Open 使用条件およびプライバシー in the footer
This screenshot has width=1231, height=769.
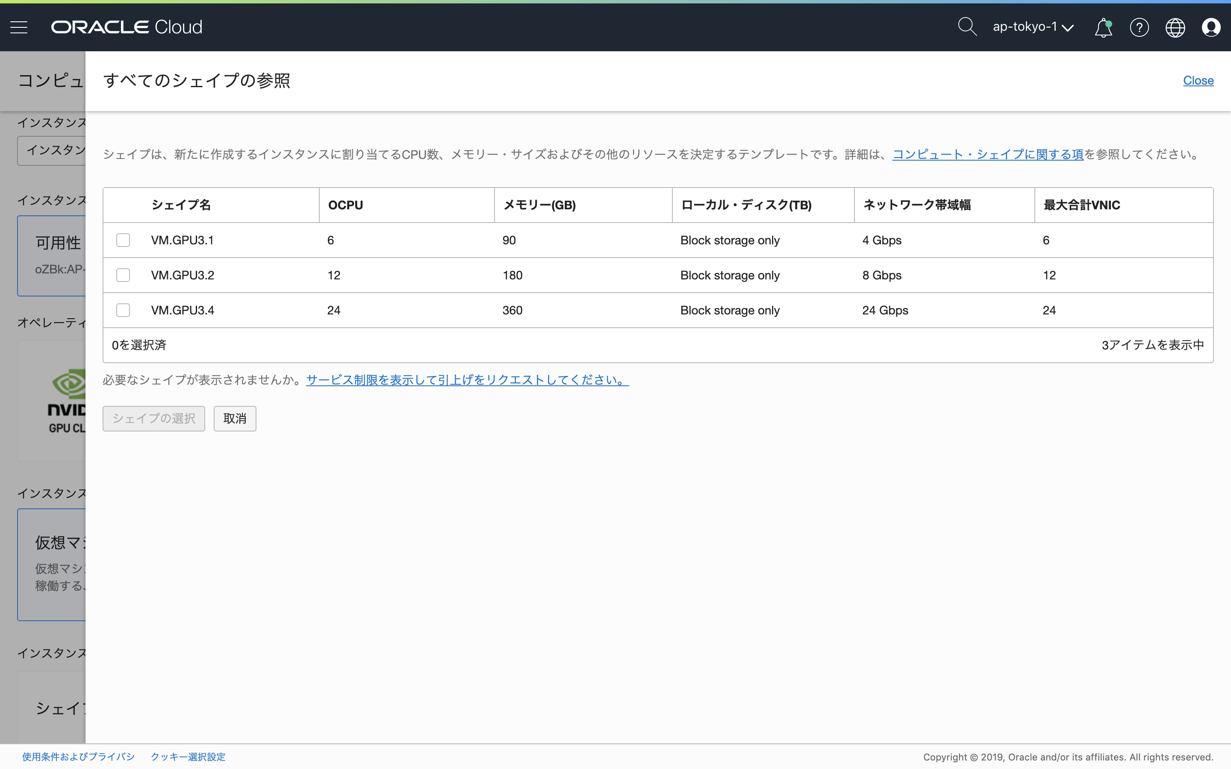pos(78,756)
